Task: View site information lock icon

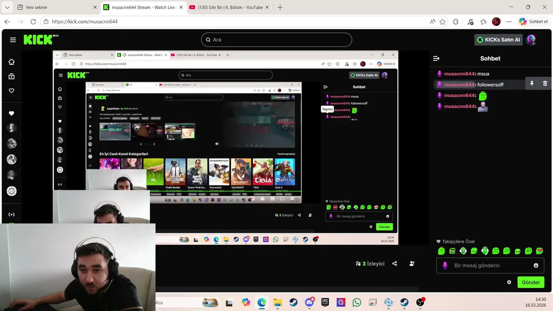Action: 46,22
